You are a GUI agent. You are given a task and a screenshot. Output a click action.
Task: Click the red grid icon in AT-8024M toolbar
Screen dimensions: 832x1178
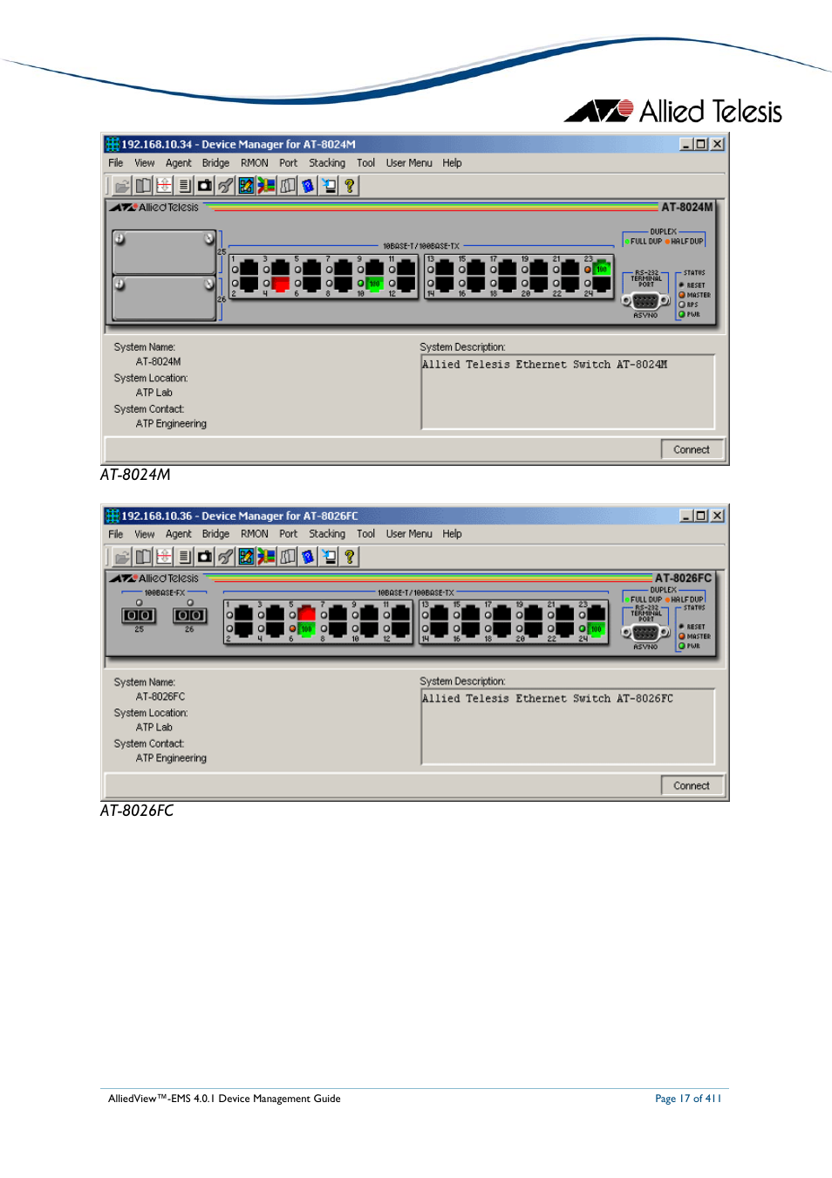click(164, 186)
